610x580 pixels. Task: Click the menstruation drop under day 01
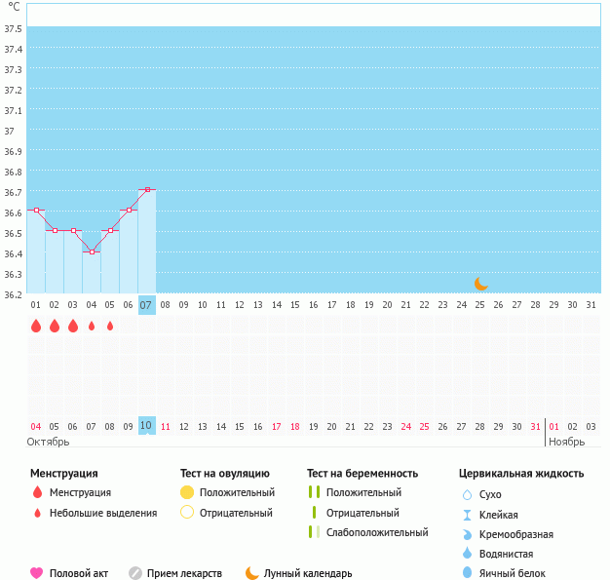(x=36, y=326)
